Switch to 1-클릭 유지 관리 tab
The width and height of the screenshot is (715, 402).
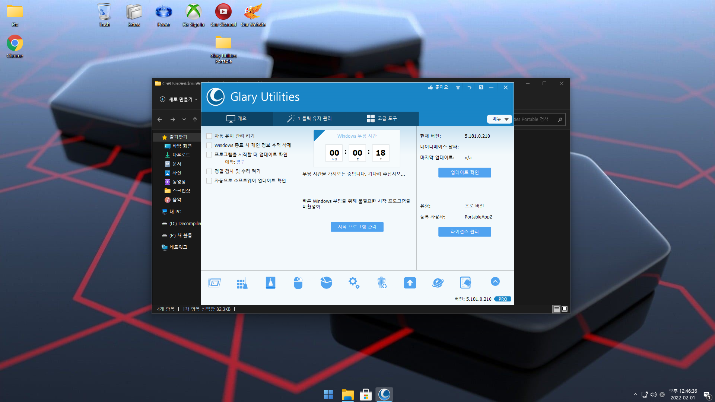[x=309, y=118]
